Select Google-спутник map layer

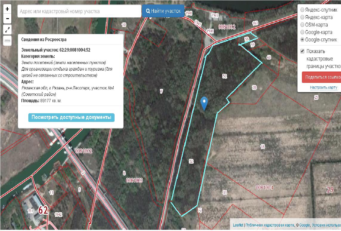pos(302,40)
